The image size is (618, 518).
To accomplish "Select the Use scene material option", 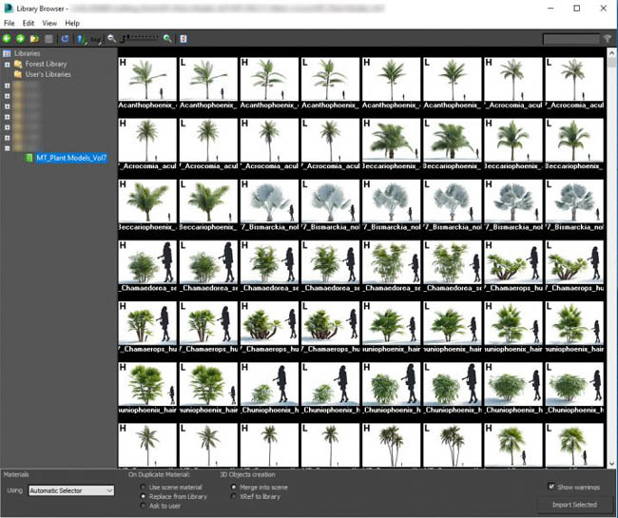I will pos(143,487).
